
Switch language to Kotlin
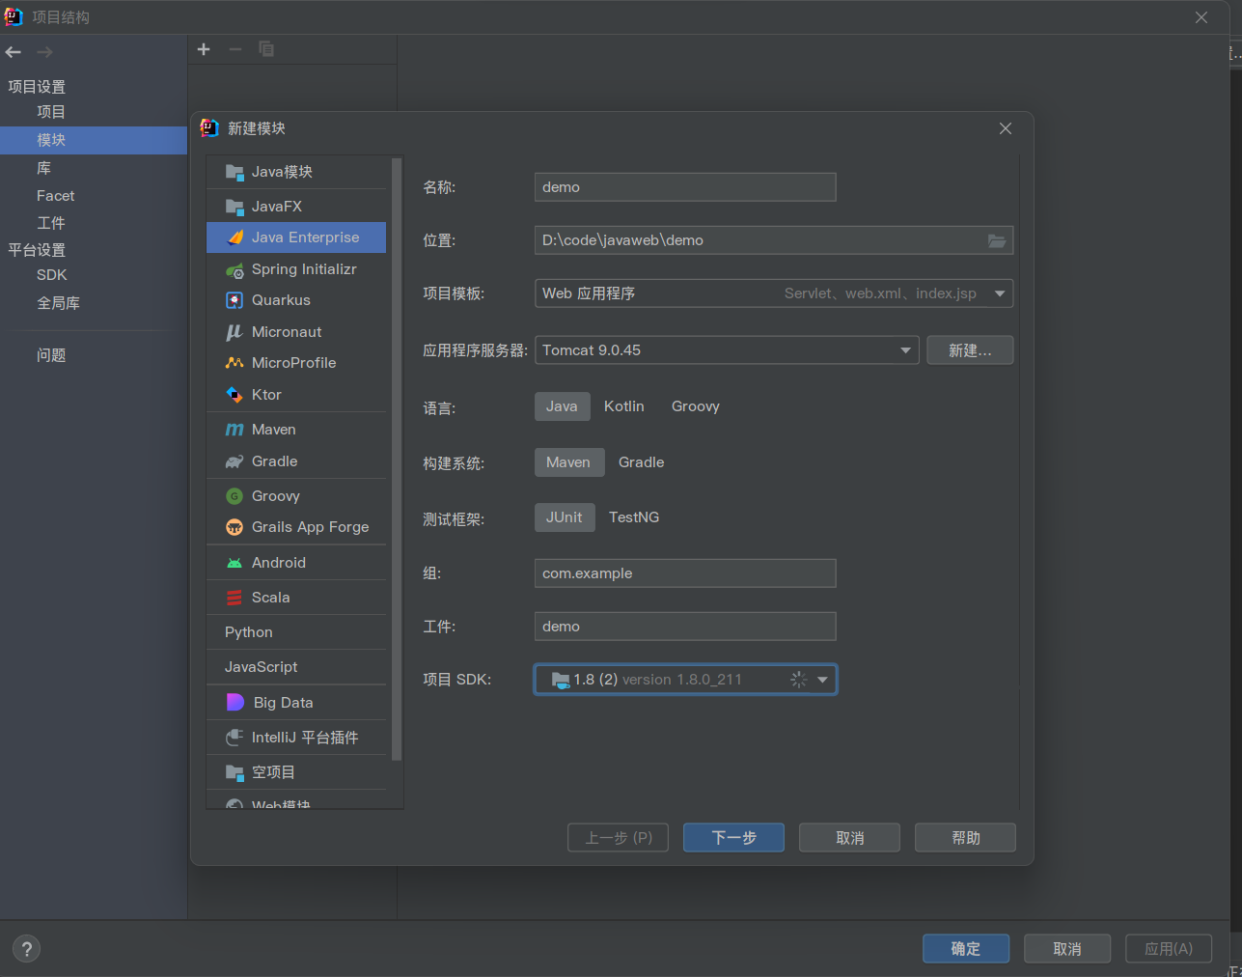coord(623,406)
